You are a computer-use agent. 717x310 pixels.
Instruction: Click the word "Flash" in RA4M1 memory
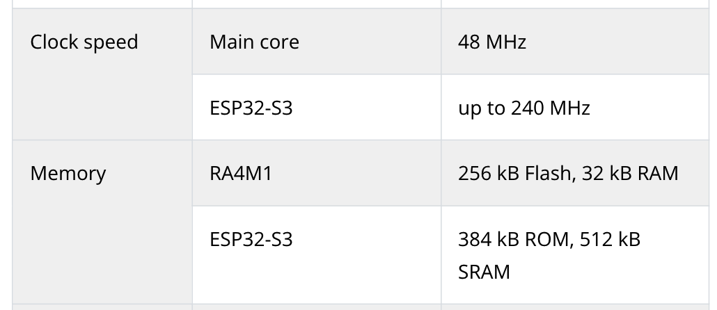pyautogui.click(x=546, y=173)
